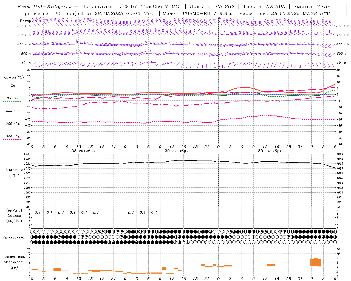Click the tallest orange convective cloud bar
The image size is (351, 281).
[316, 262]
